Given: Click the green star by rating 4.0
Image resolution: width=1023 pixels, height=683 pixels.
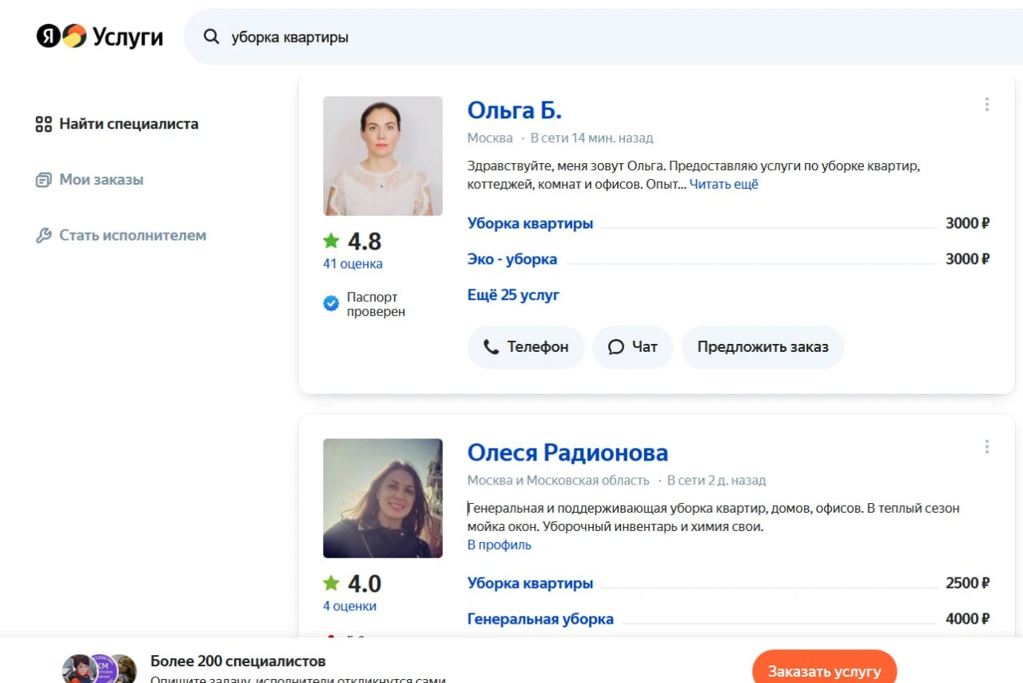Looking at the screenshot, I should pyautogui.click(x=332, y=582).
